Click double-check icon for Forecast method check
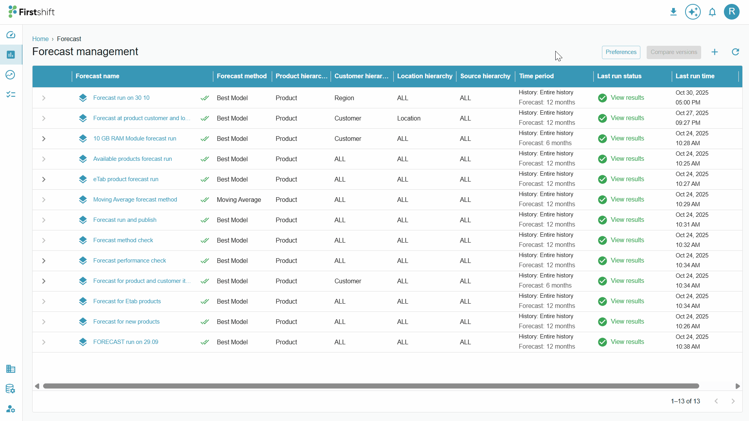749x421 pixels. click(205, 240)
